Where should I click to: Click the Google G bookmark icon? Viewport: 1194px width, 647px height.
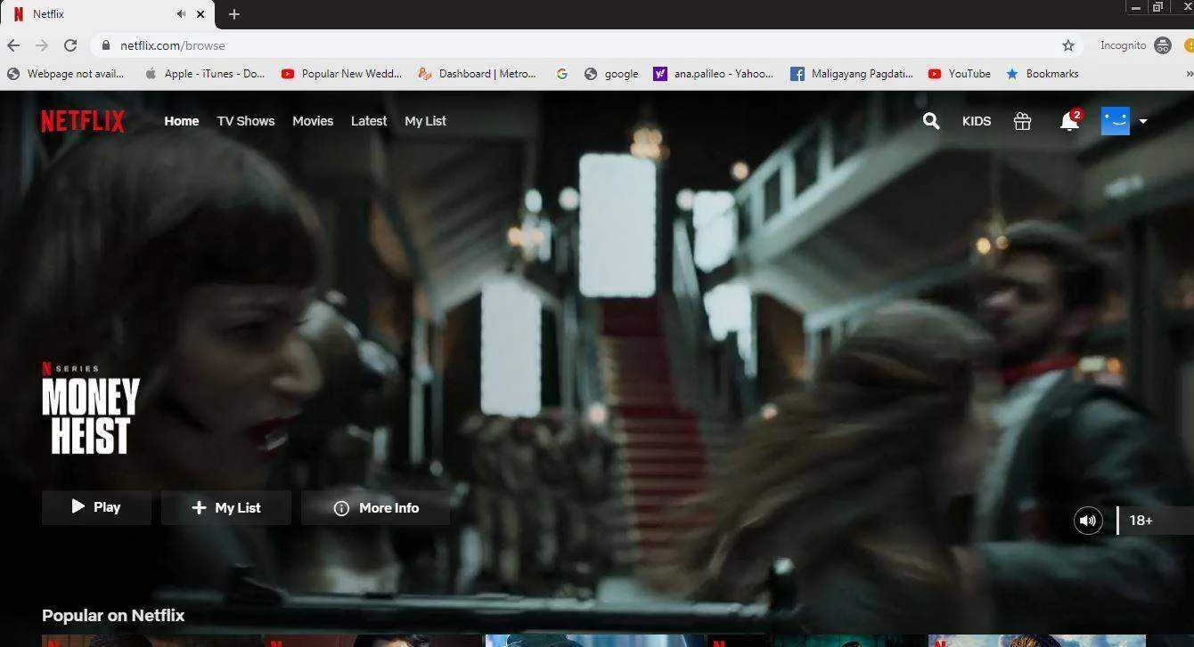[x=562, y=74]
